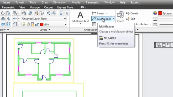Open the Multiline Text dropdown arrow
This screenshot has height=97, width=173.
point(81,24)
